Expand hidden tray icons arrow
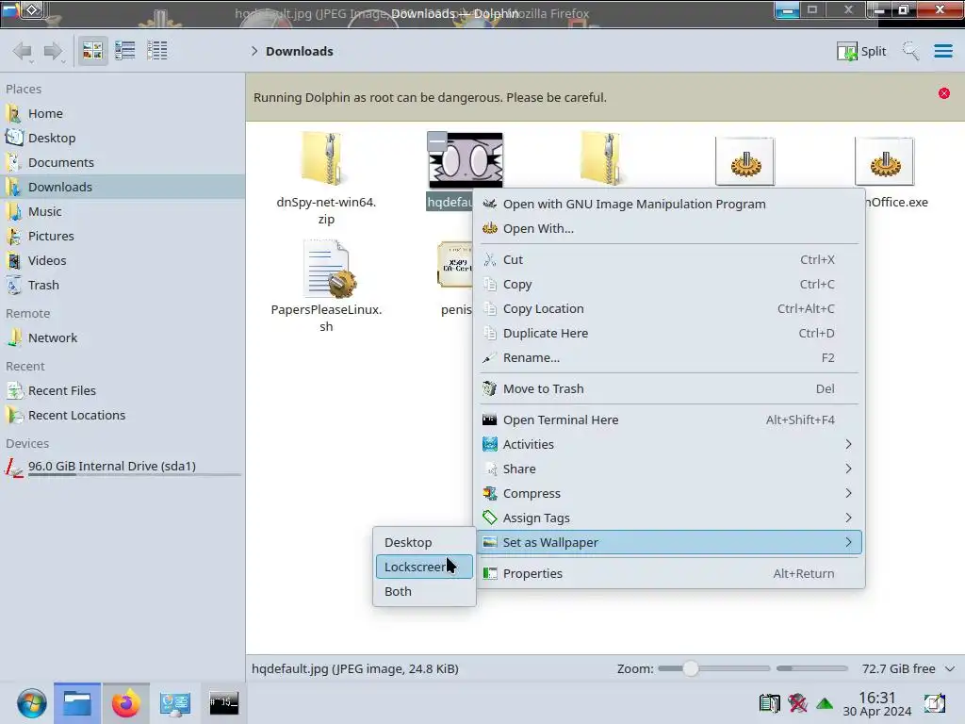The image size is (965, 724). coord(825,703)
